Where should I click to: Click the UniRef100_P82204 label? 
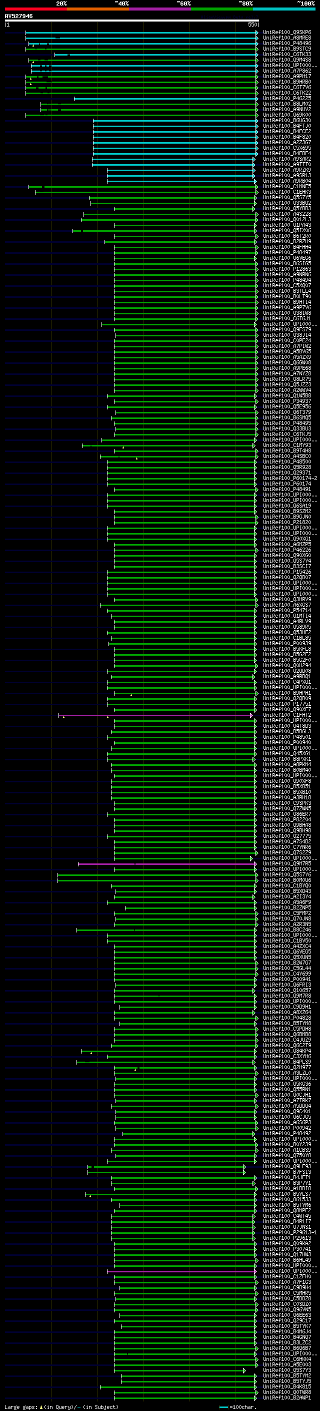(x=286, y=819)
